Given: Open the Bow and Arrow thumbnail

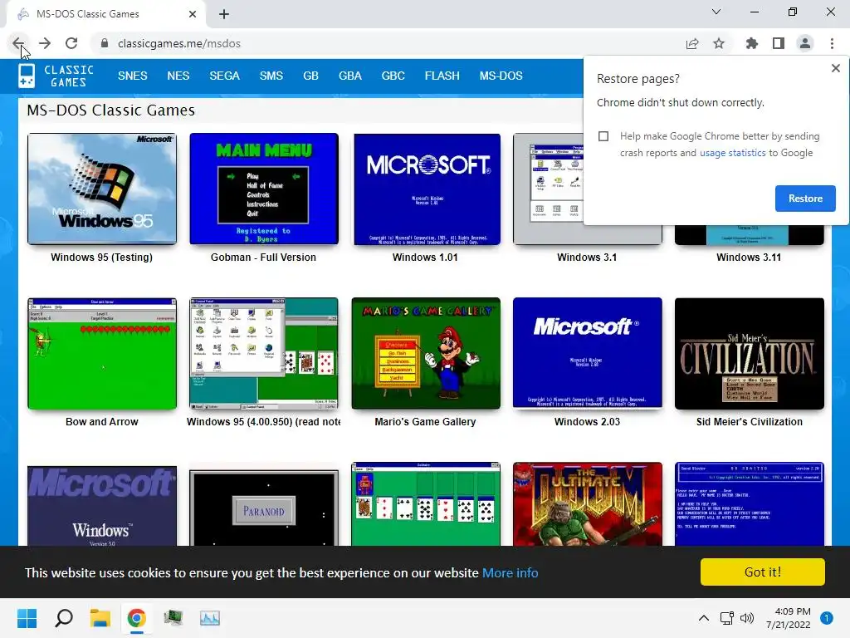Looking at the screenshot, I should pyautogui.click(x=102, y=354).
